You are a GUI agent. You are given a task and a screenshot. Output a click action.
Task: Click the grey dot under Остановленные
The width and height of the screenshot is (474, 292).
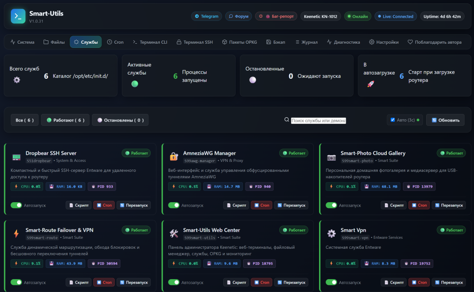(x=253, y=80)
